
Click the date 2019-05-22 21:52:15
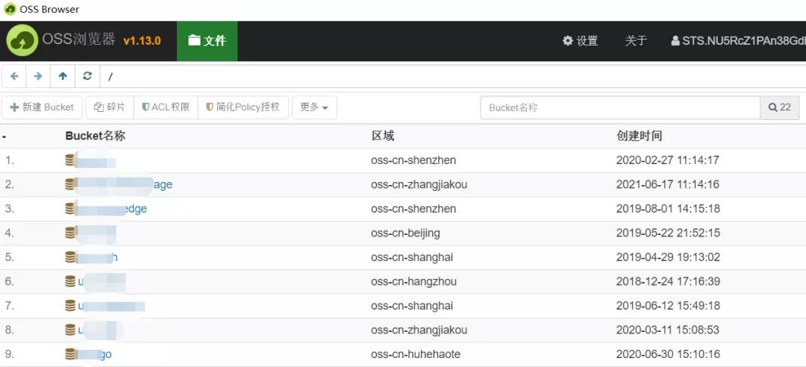(x=668, y=233)
